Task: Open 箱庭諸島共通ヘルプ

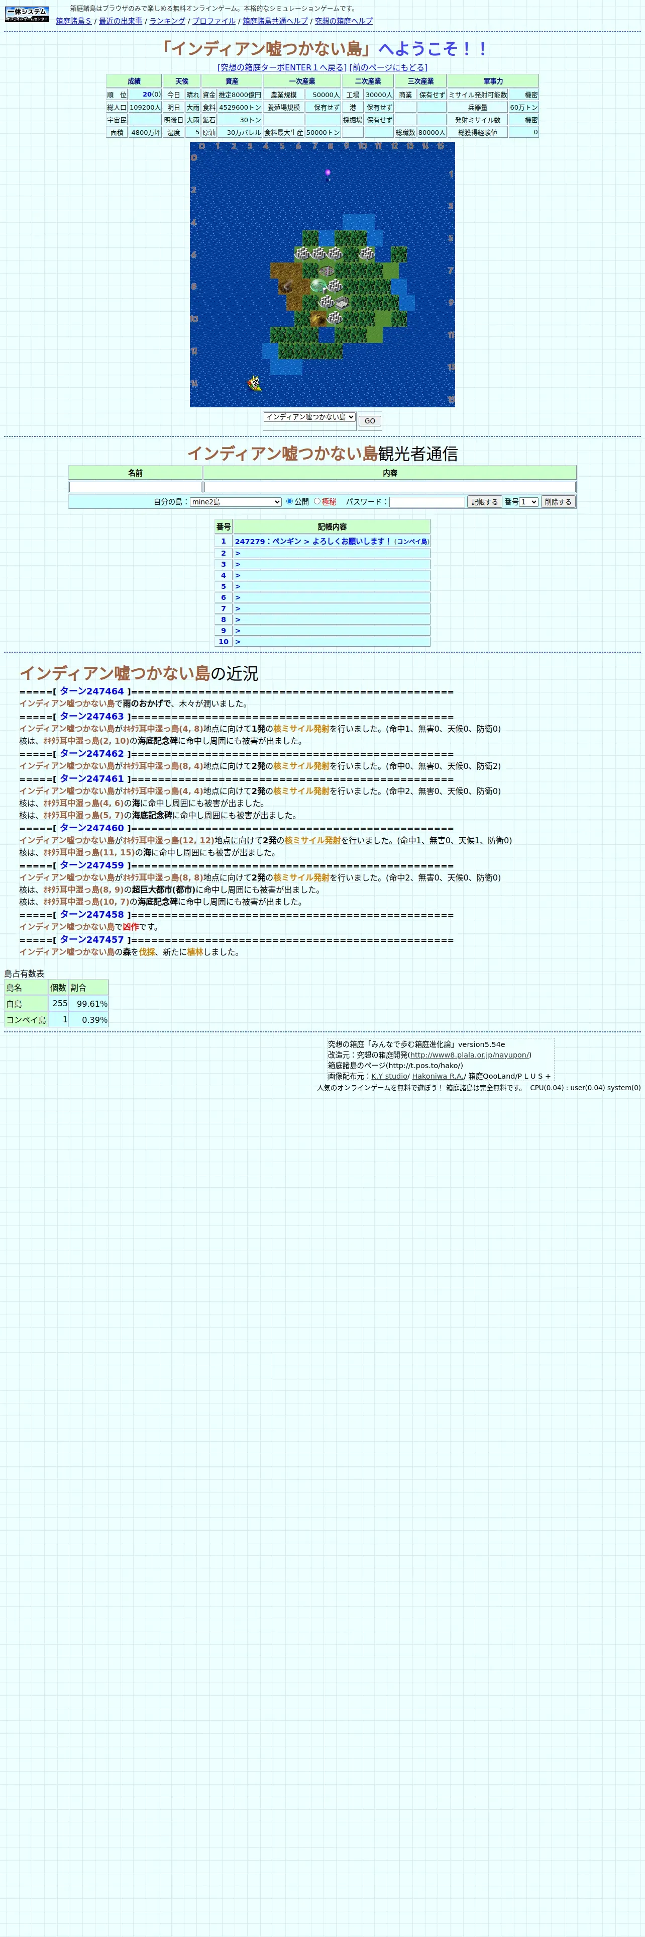Action: coord(275,21)
